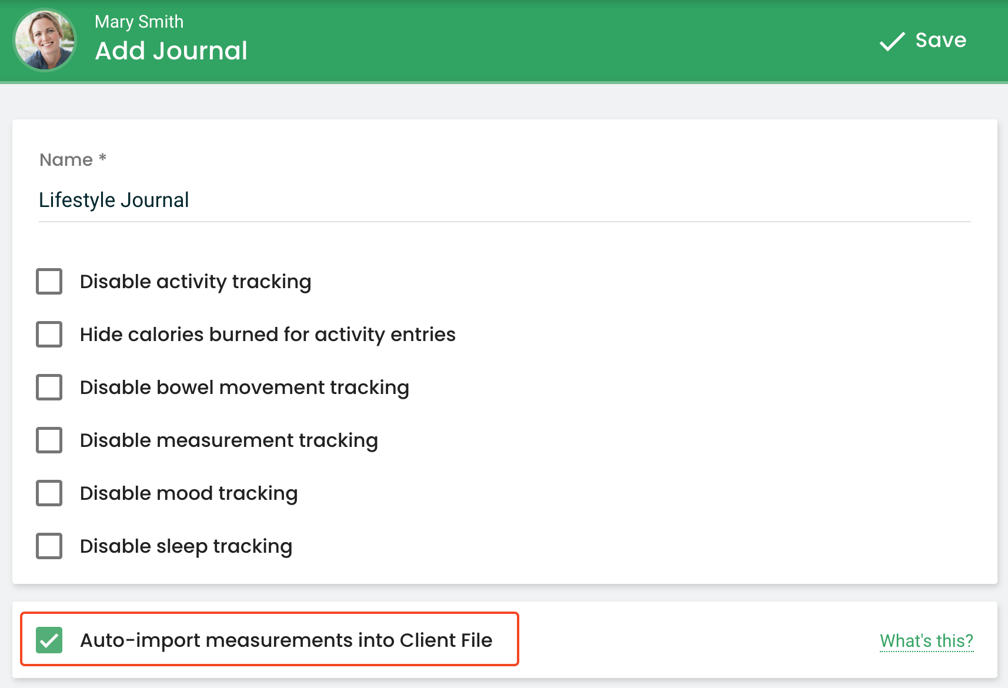Screen dimensions: 1008x688
Task: Click Mary Smith's profile photo
Action: (x=45, y=40)
